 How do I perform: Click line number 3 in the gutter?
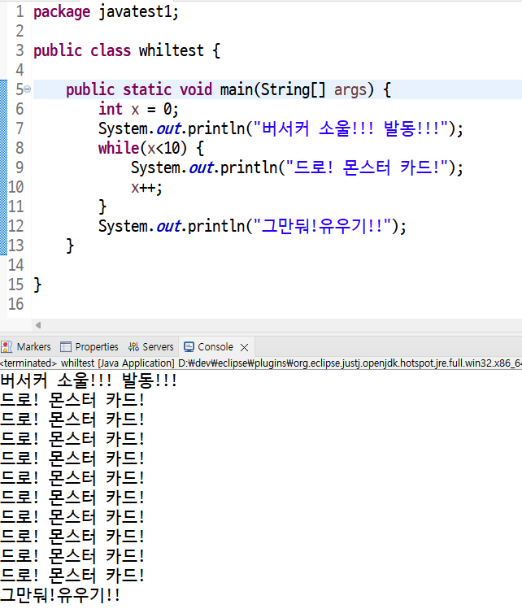point(20,51)
